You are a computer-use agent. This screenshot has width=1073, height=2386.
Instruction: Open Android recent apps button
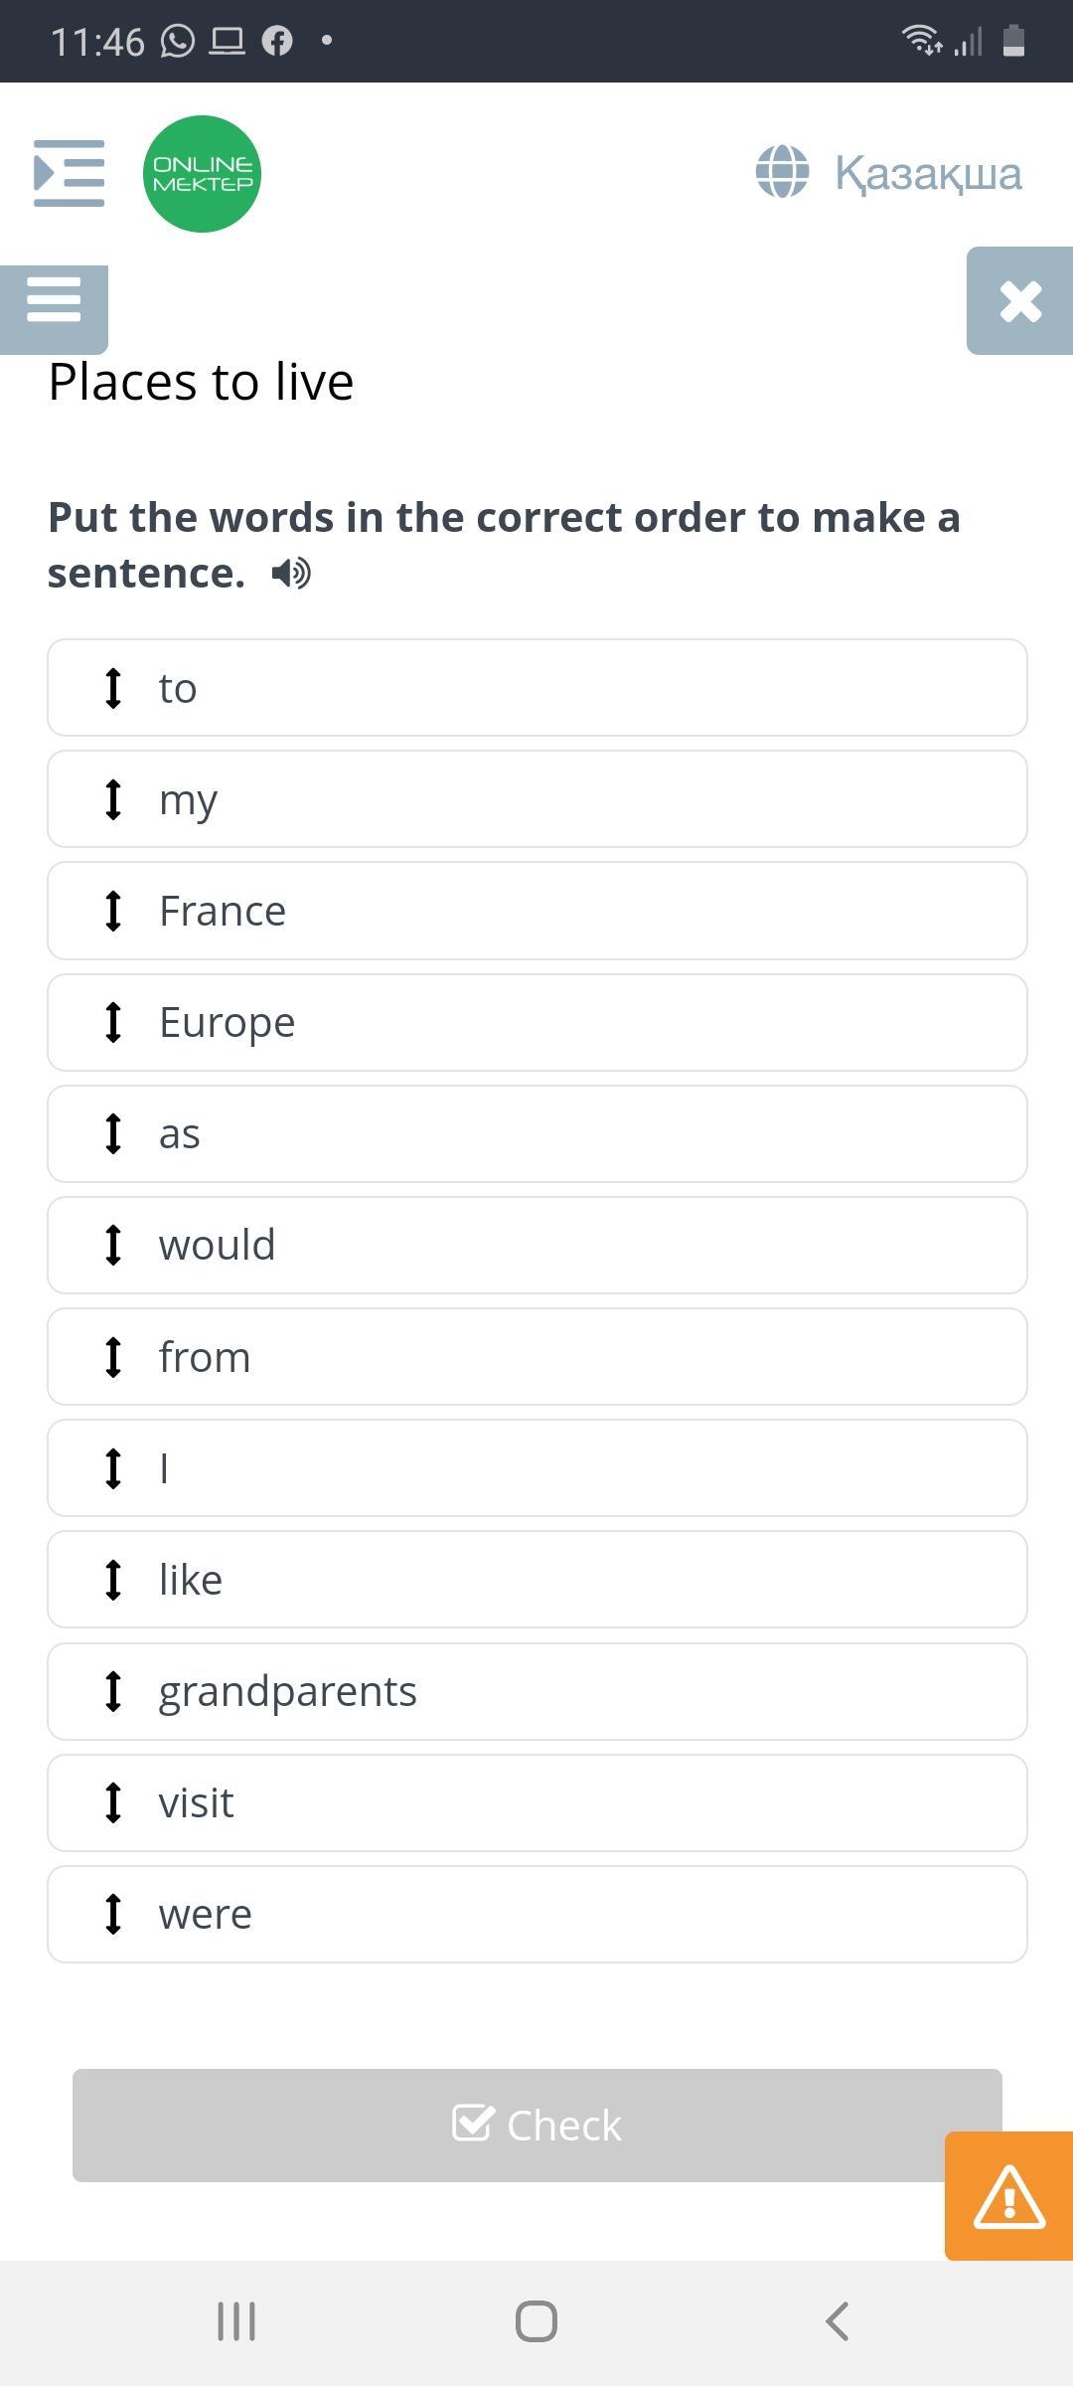pos(236,2321)
